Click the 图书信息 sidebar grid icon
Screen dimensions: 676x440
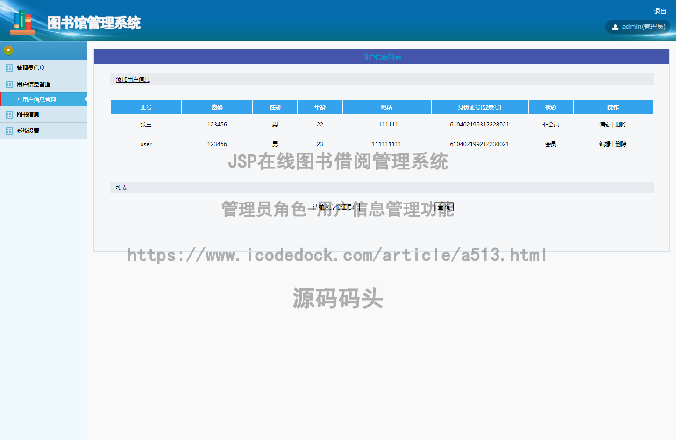[x=9, y=114]
